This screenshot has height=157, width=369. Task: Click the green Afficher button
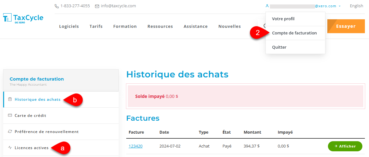pyautogui.click(x=345, y=146)
